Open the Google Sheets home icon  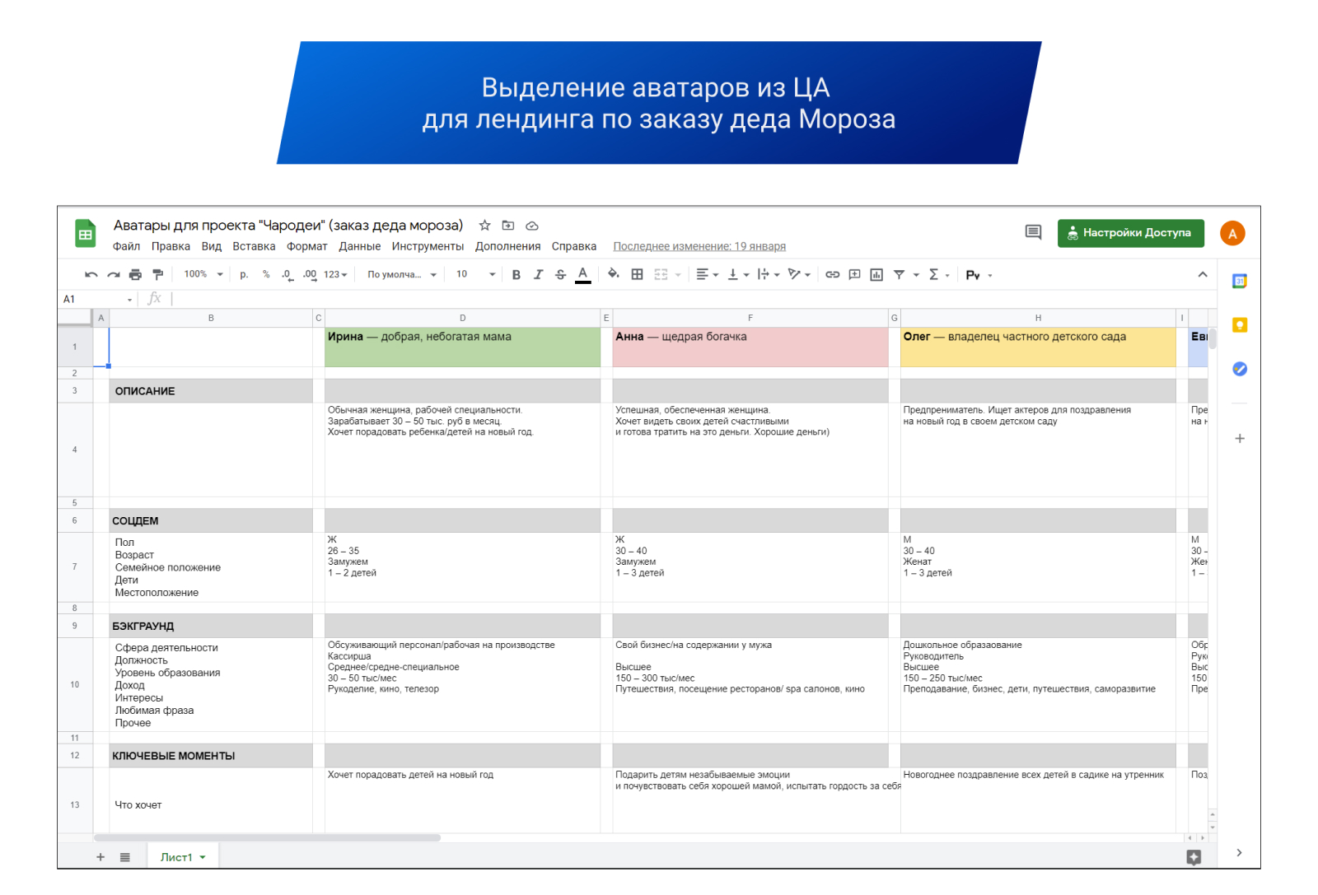[86, 234]
